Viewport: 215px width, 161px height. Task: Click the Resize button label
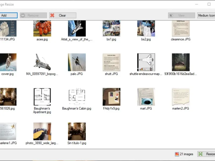(x=210, y=154)
